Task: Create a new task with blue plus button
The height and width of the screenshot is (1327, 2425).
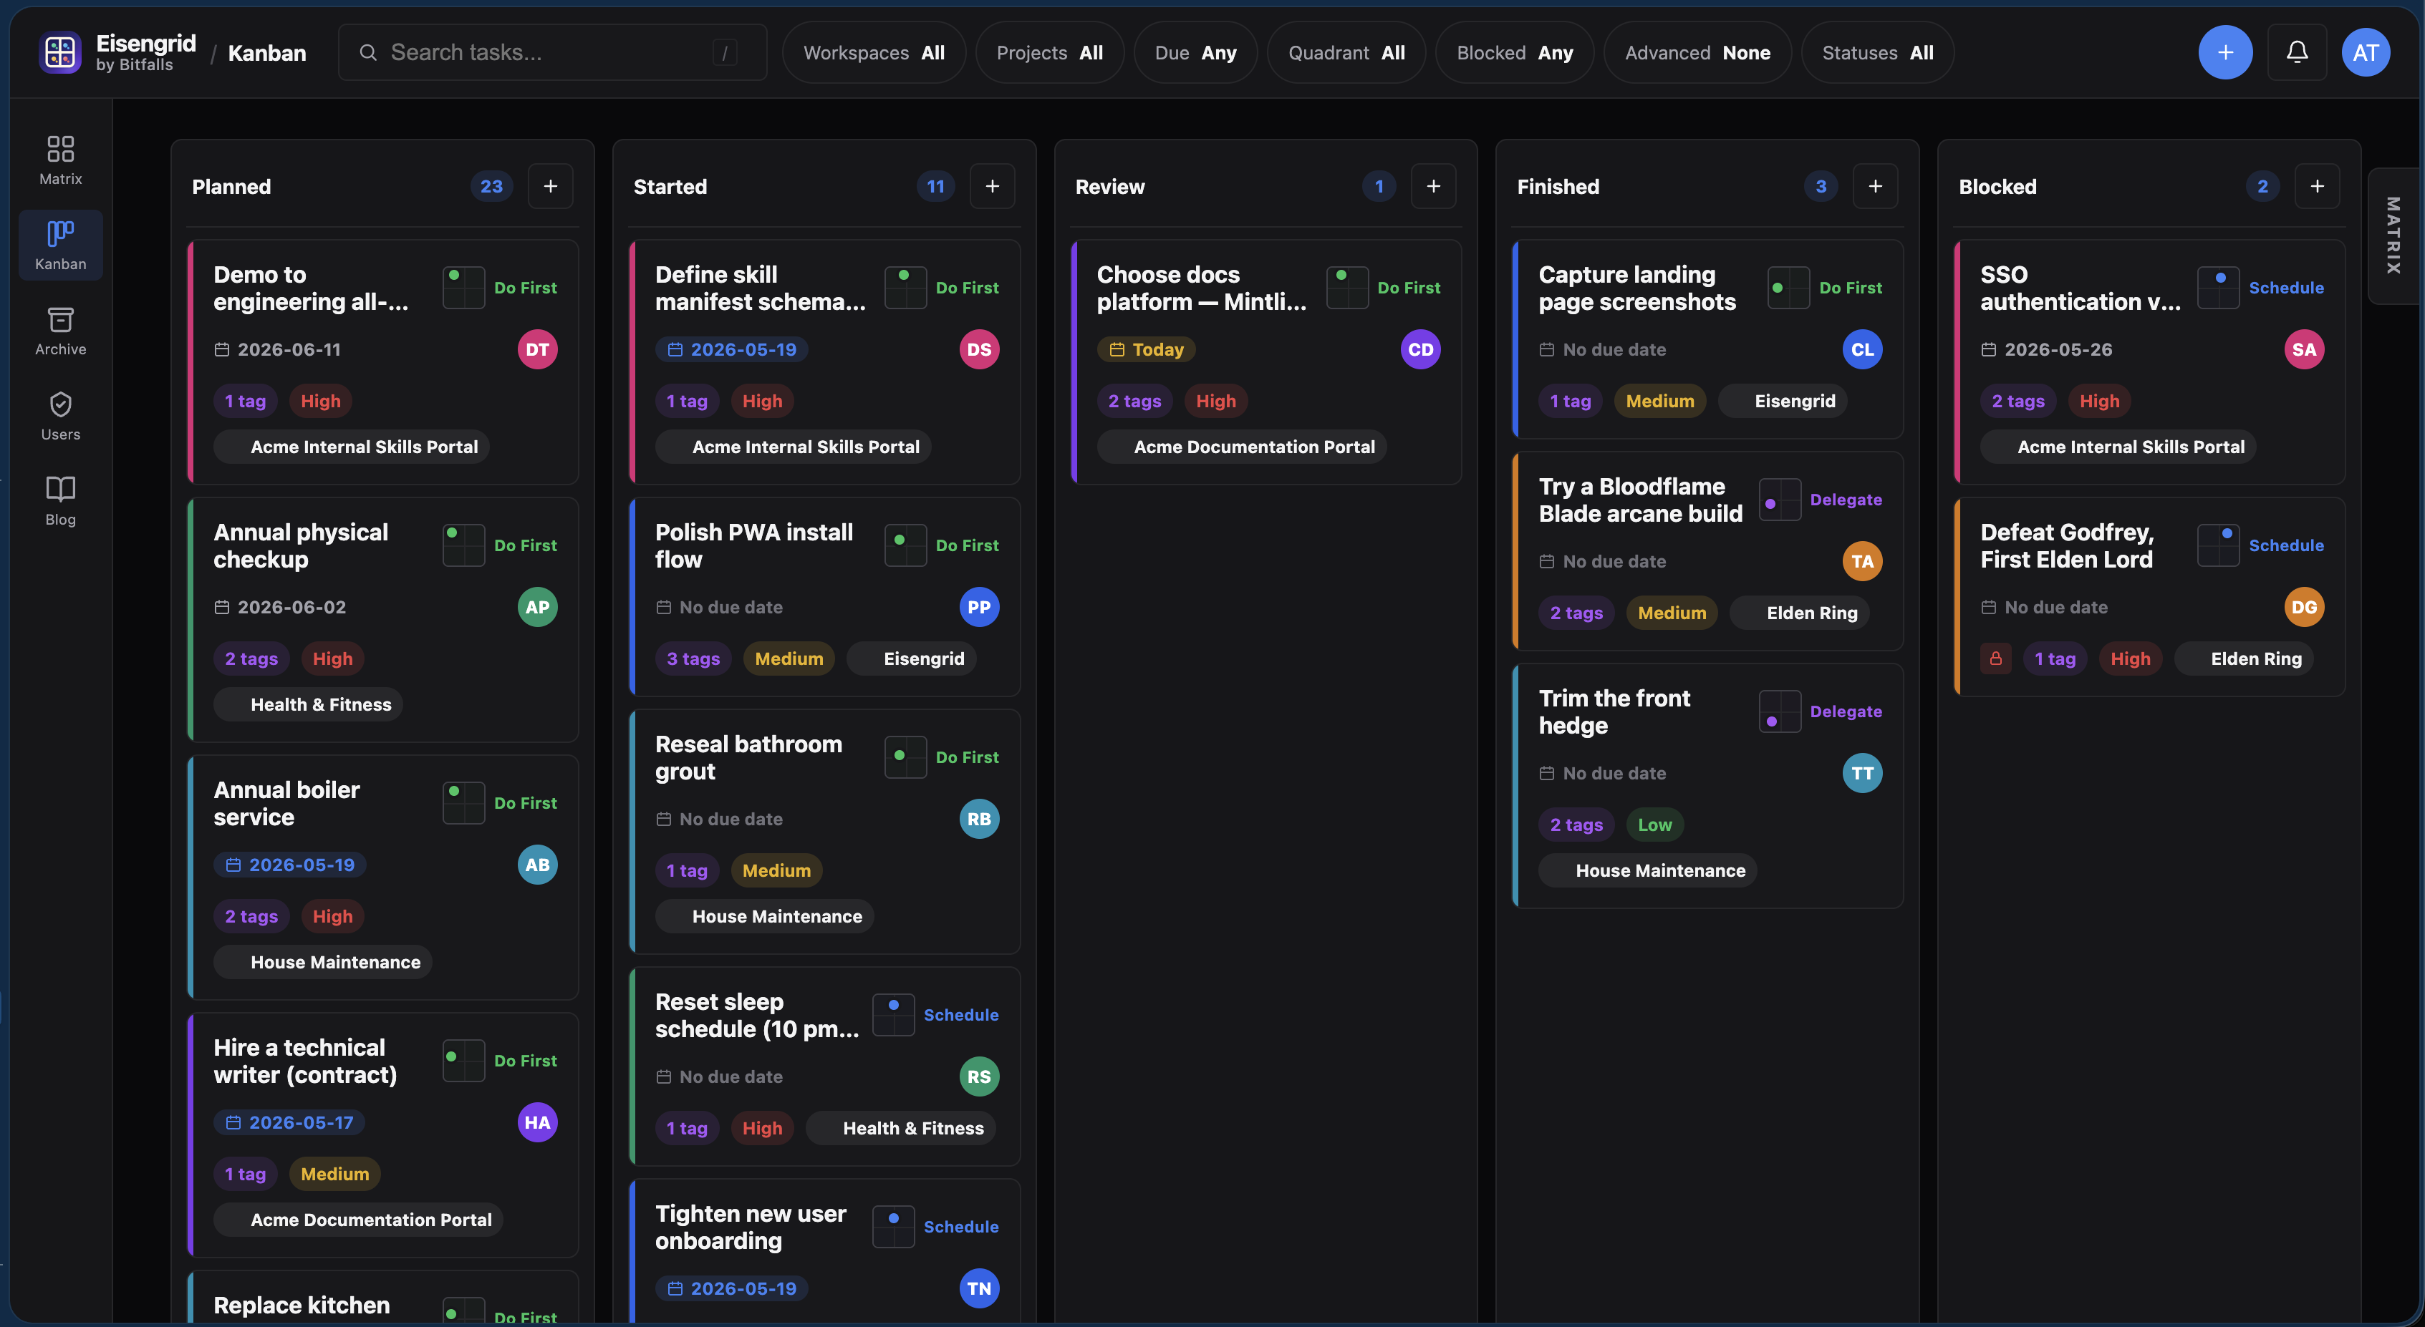Action: (2225, 52)
